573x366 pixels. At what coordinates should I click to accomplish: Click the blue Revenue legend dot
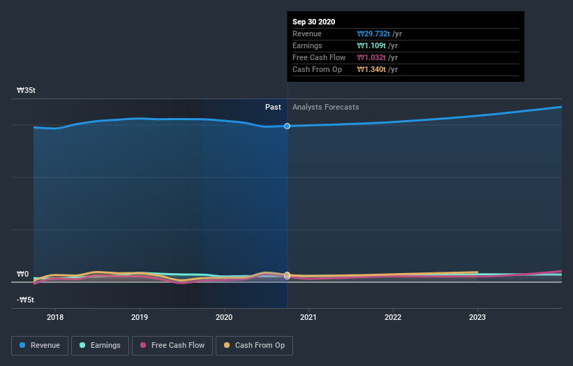click(x=22, y=345)
